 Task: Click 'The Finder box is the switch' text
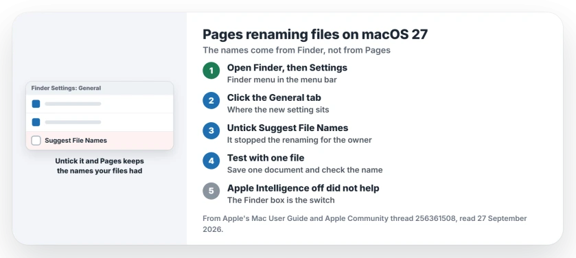click(x=281, y=200)
